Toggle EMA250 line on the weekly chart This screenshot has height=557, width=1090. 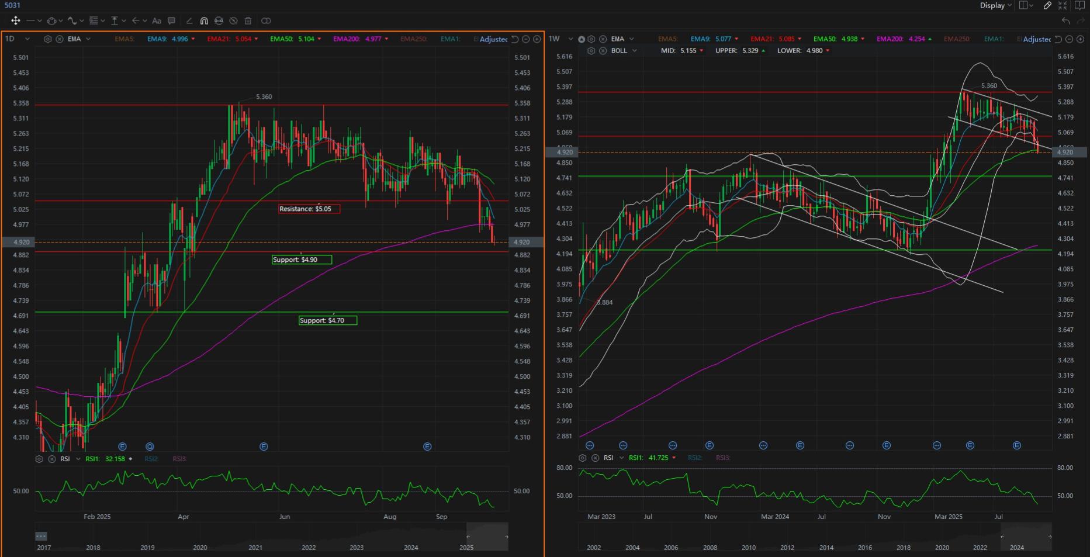(x=957, y=39)
